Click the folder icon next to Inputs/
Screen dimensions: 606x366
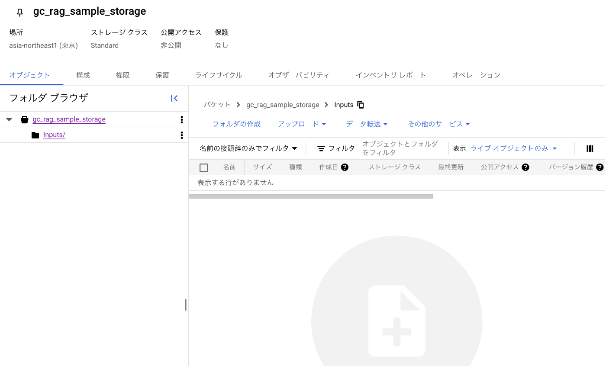35,135
